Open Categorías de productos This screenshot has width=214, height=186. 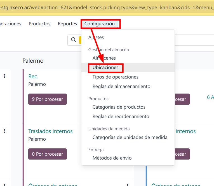click(119, 107)
